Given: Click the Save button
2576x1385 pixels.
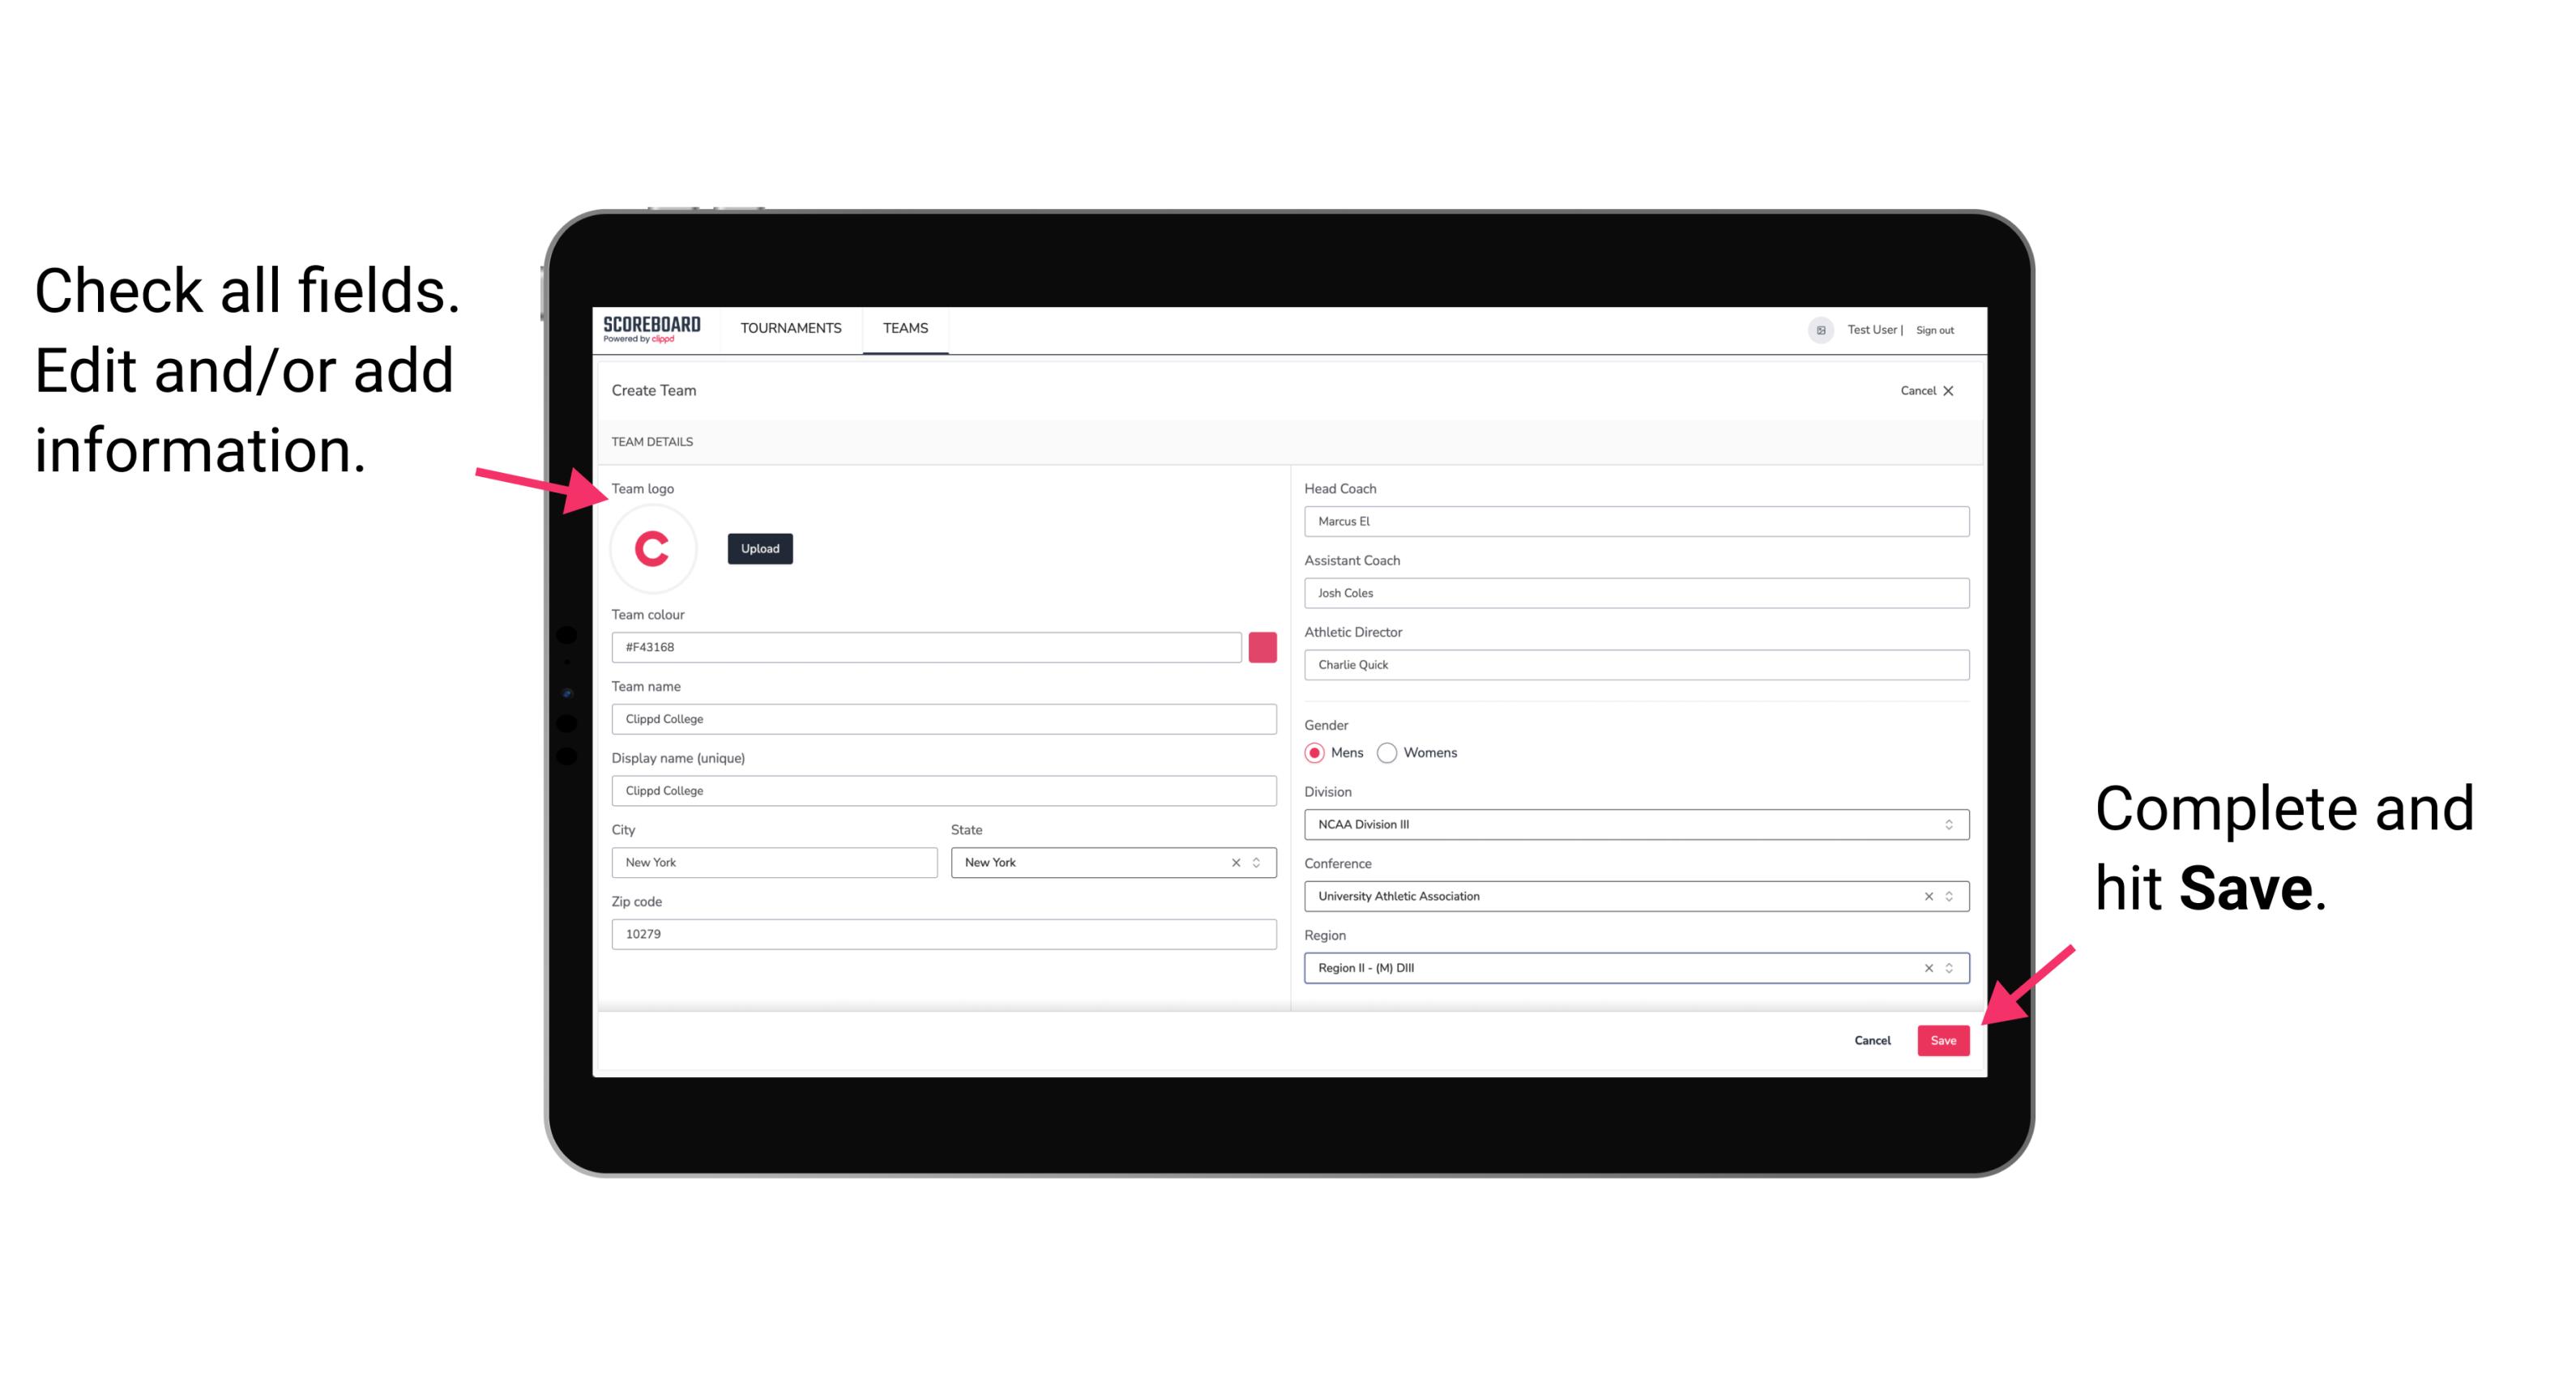Looking at the screenshot, I should click(1945, 1037).
